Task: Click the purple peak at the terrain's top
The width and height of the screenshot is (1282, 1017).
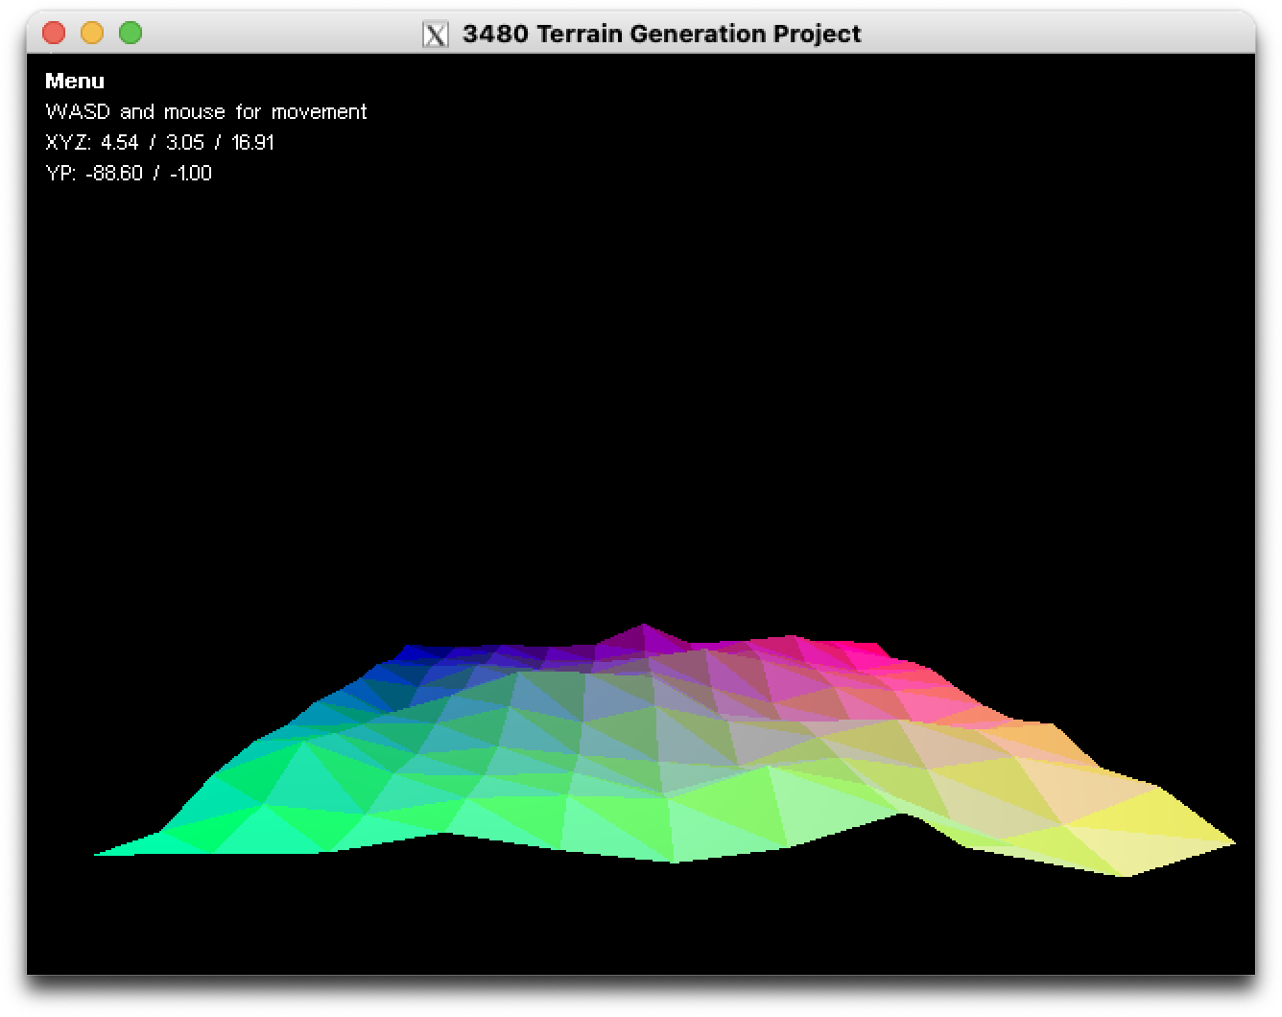Action: (x=644, y=637)
